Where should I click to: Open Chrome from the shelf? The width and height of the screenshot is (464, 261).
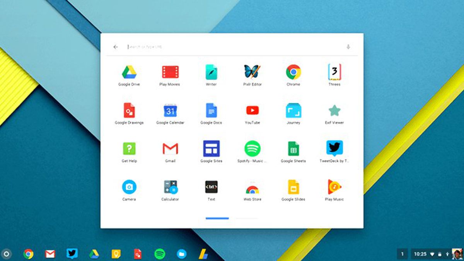click(x=28, y=254)
